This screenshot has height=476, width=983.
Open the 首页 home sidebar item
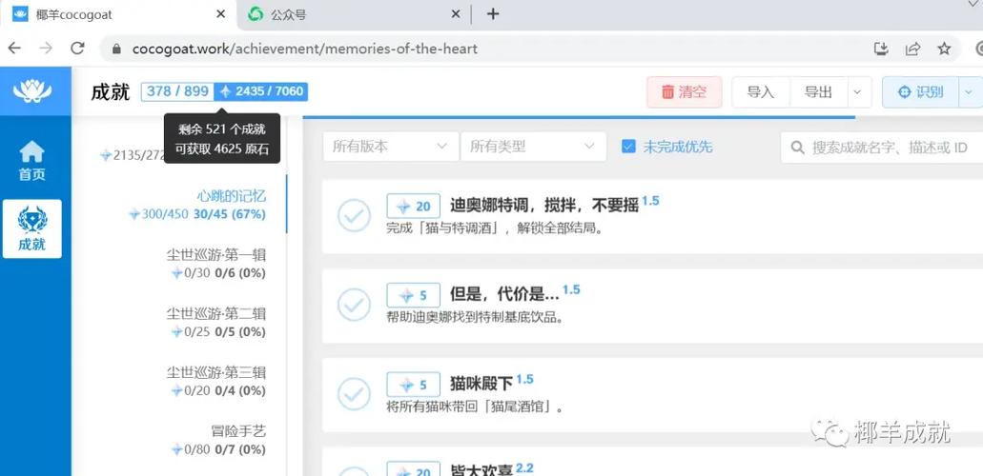click(x=32, y=161)
